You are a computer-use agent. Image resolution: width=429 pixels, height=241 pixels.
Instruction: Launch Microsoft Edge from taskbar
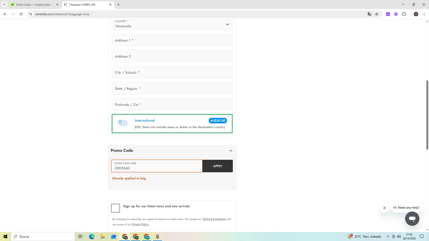point(92,236)
